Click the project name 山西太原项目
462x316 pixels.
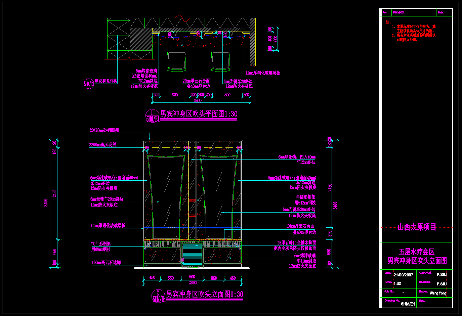pyautogui.click(x=417, y=227)
